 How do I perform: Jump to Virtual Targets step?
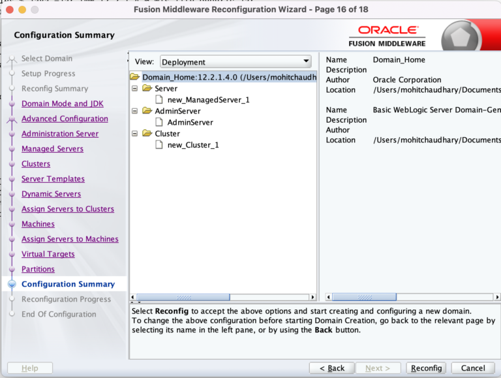click(x=48, y=254)
